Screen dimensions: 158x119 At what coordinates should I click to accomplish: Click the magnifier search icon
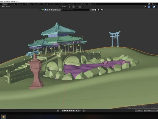pos(62,10)
